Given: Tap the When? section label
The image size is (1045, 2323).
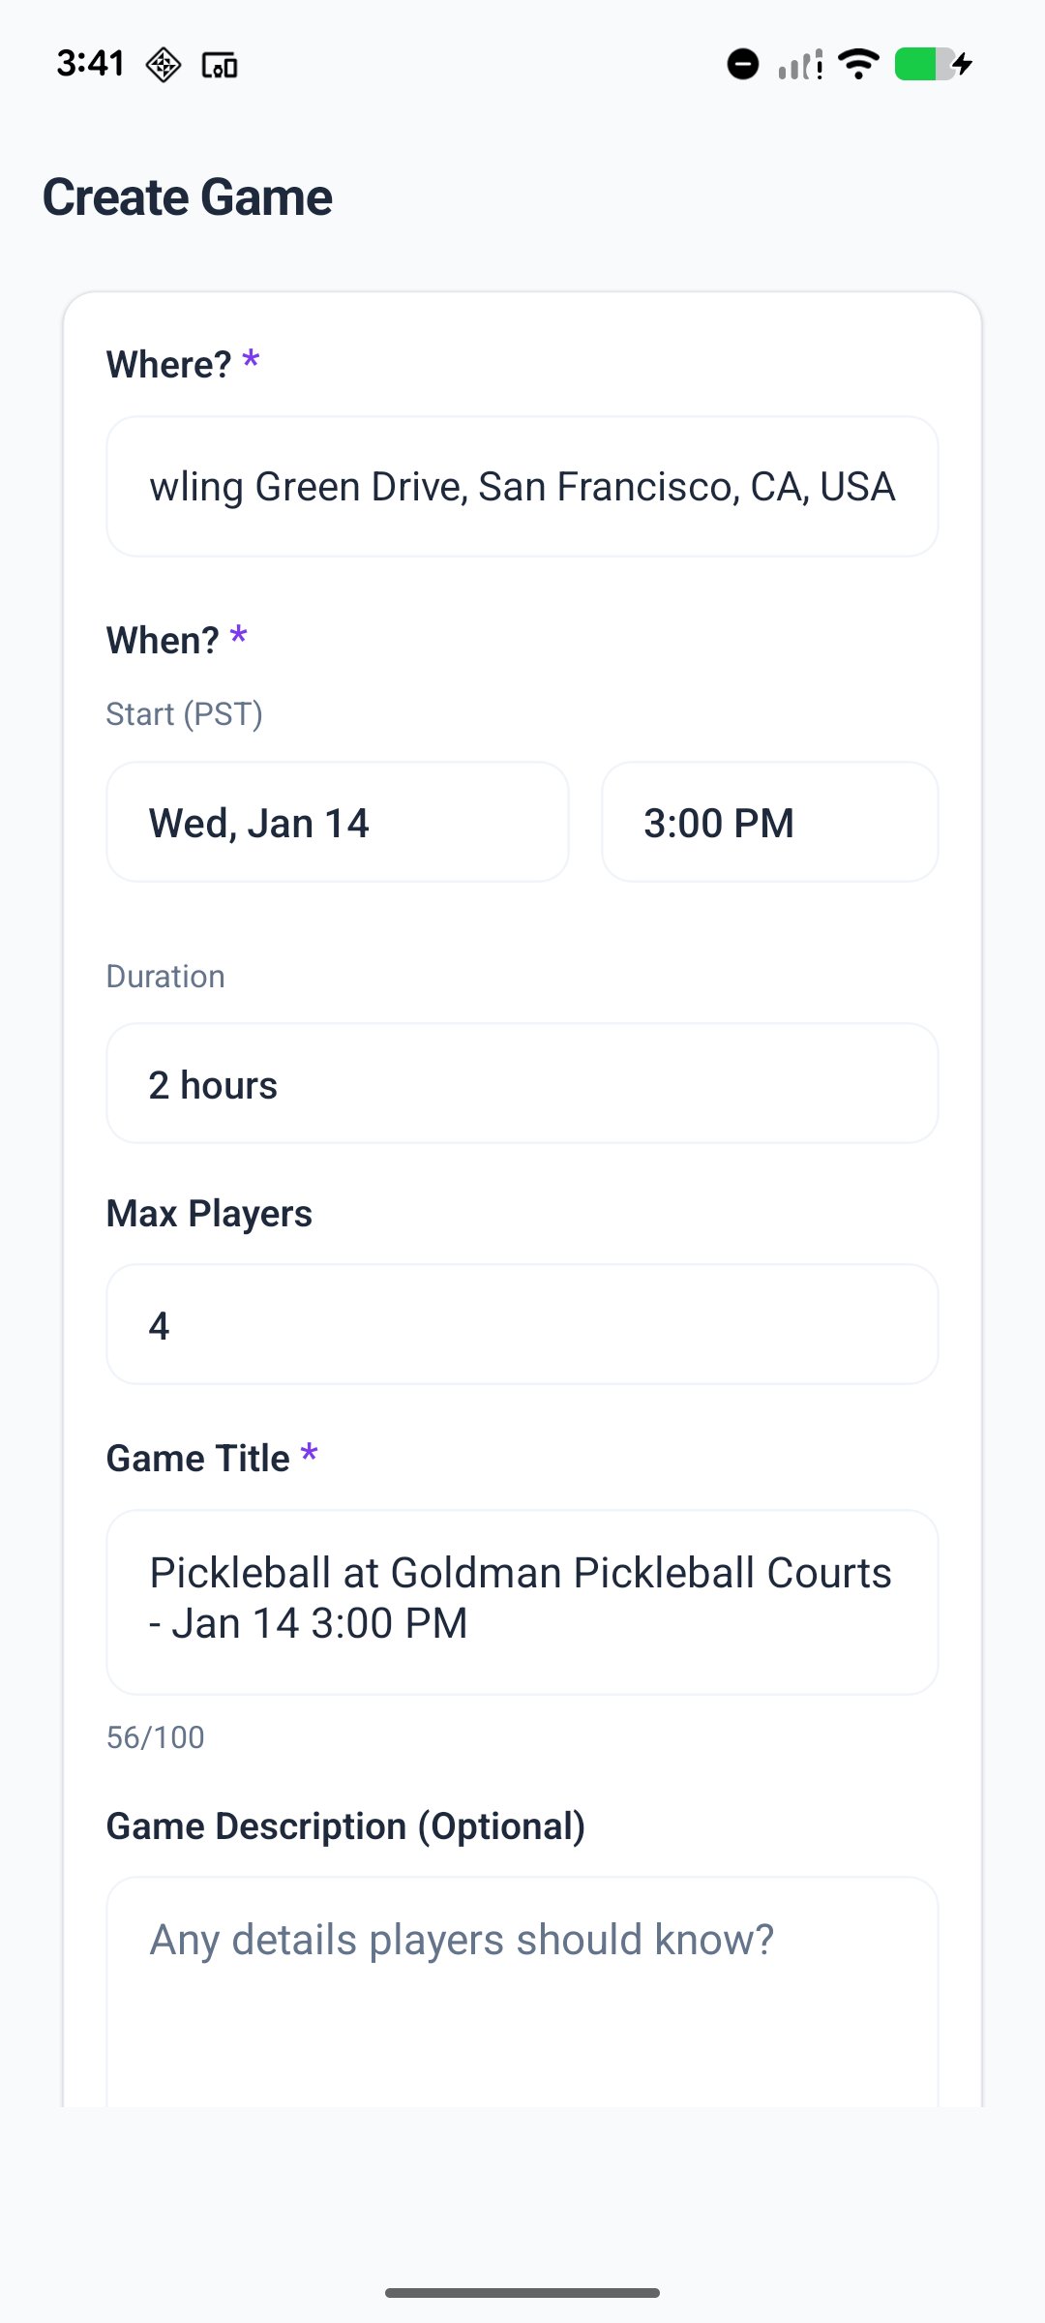Looking at the screenshot, I should 164,641.
